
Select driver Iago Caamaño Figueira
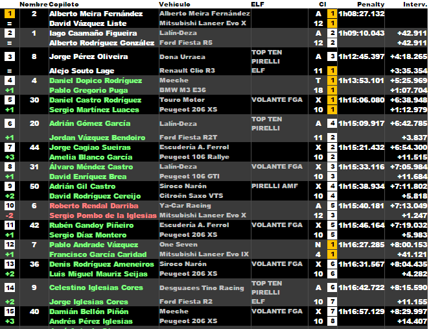(x=93, y=33)
